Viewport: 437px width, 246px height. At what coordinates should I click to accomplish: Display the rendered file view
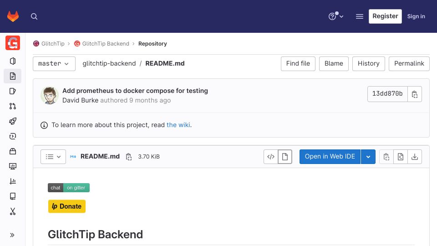tap(285, 156)
